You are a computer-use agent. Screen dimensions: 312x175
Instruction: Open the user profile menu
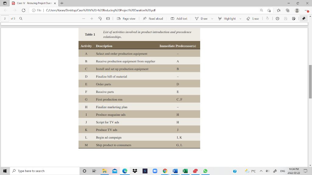(297, 10)
